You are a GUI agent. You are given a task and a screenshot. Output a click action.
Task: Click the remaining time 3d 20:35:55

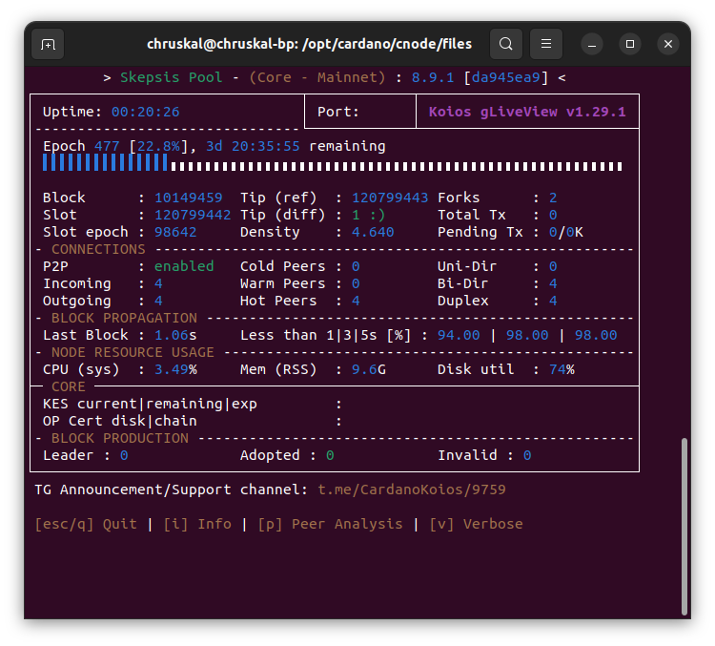(253, 146)
